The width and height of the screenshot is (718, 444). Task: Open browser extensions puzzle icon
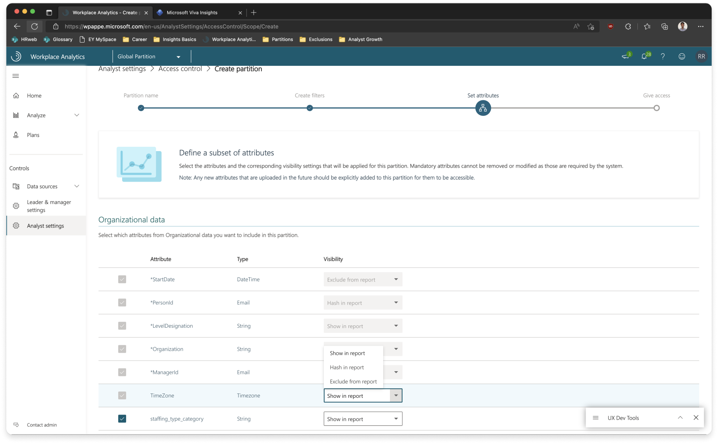628,27
